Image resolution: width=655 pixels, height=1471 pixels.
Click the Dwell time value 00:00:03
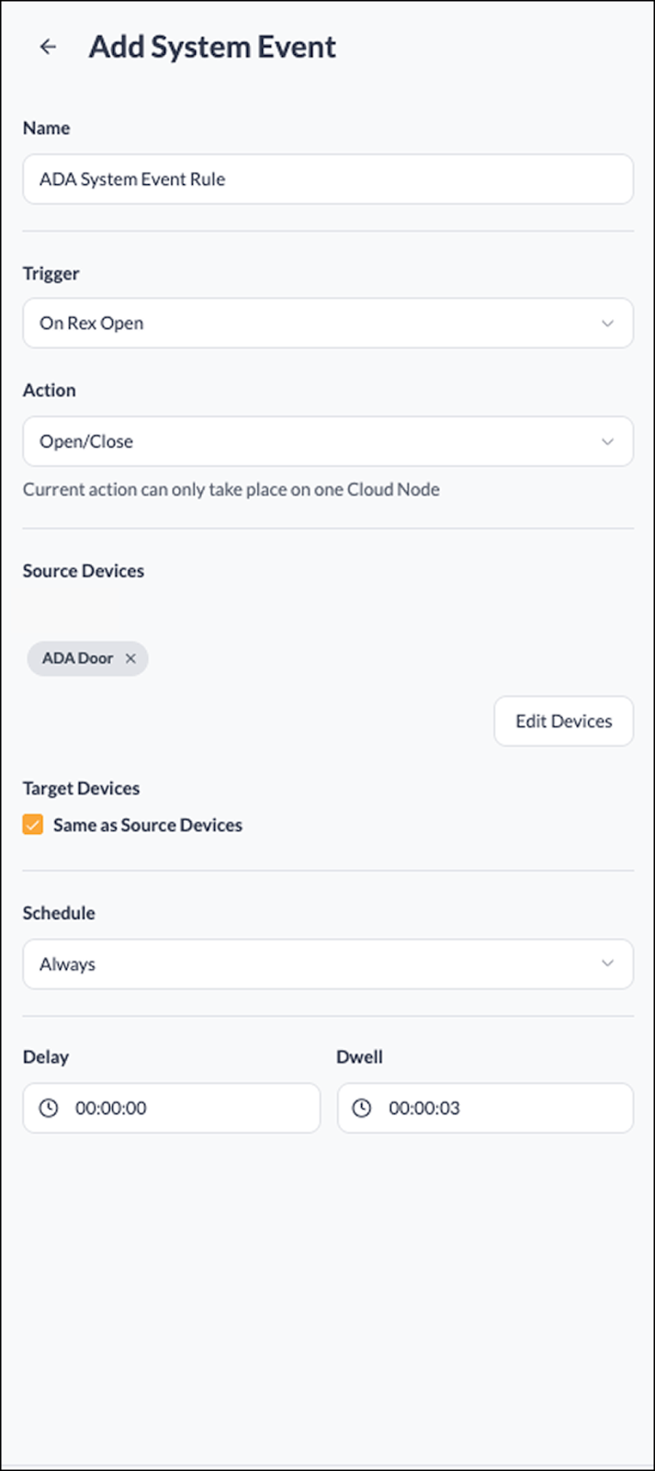[424, 1108]
